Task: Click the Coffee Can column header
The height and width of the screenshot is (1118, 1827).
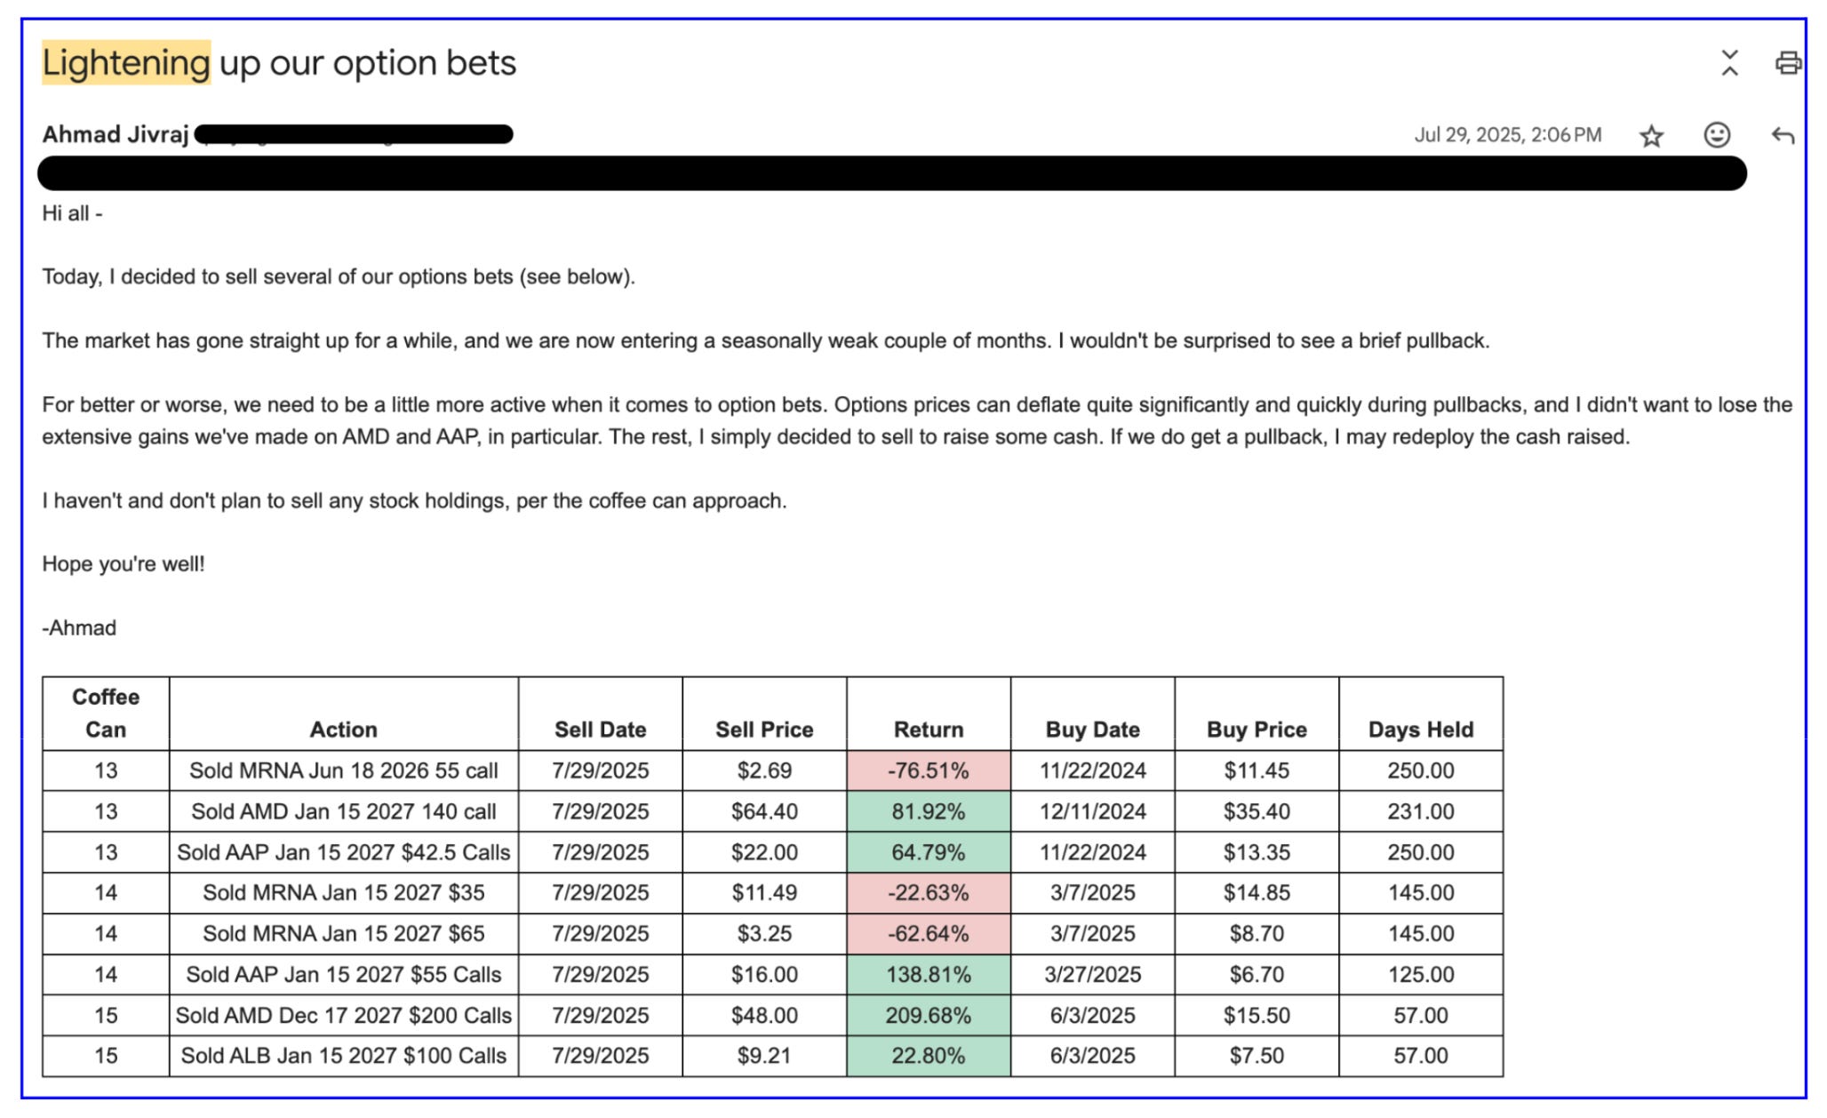Action: tap(106, 714)
